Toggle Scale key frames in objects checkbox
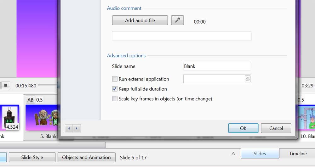This screenshot has height=167, width=315. point(115,99)
